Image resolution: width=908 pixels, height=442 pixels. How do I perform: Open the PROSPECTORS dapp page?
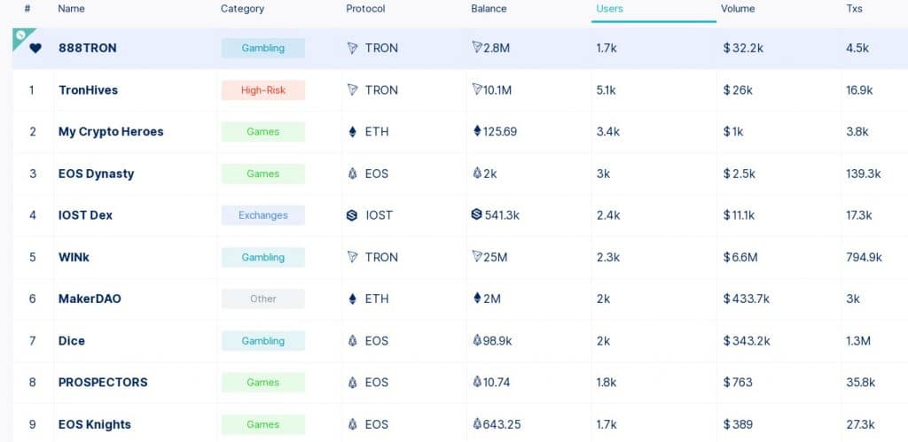[103, 383]
